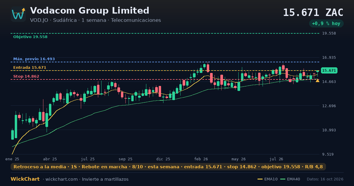Open the wickchart.com footer link
Viewport: 354px width, 186px height.
pos(61,179)
